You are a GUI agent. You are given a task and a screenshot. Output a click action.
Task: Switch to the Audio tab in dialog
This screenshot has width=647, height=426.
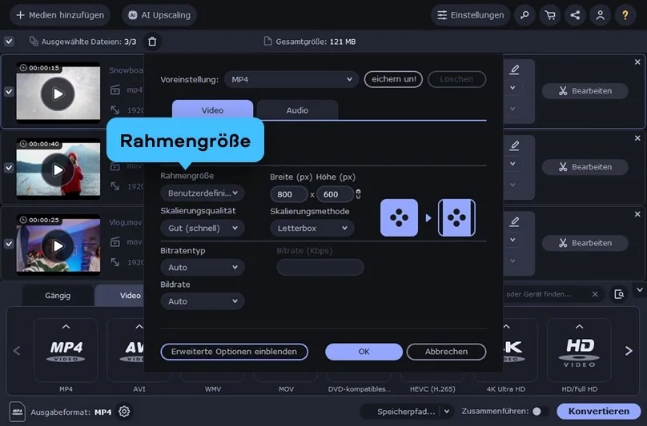point(297,110)
